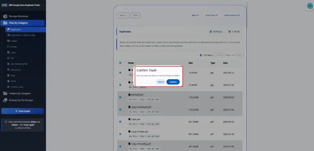
Task: Click the DRS logo in top-left header
Action: pos(4,5)
